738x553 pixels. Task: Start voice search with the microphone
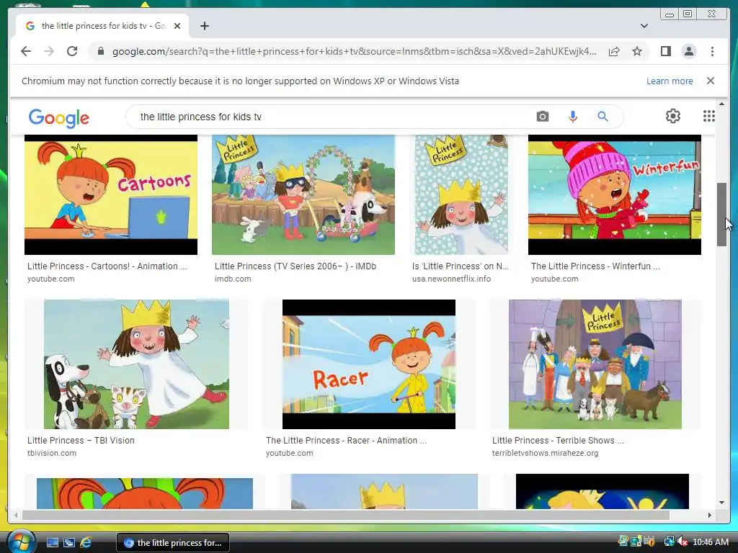click(572, 116)
